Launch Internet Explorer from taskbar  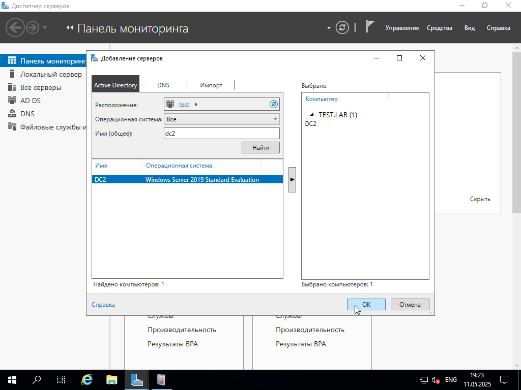[86, 380]
